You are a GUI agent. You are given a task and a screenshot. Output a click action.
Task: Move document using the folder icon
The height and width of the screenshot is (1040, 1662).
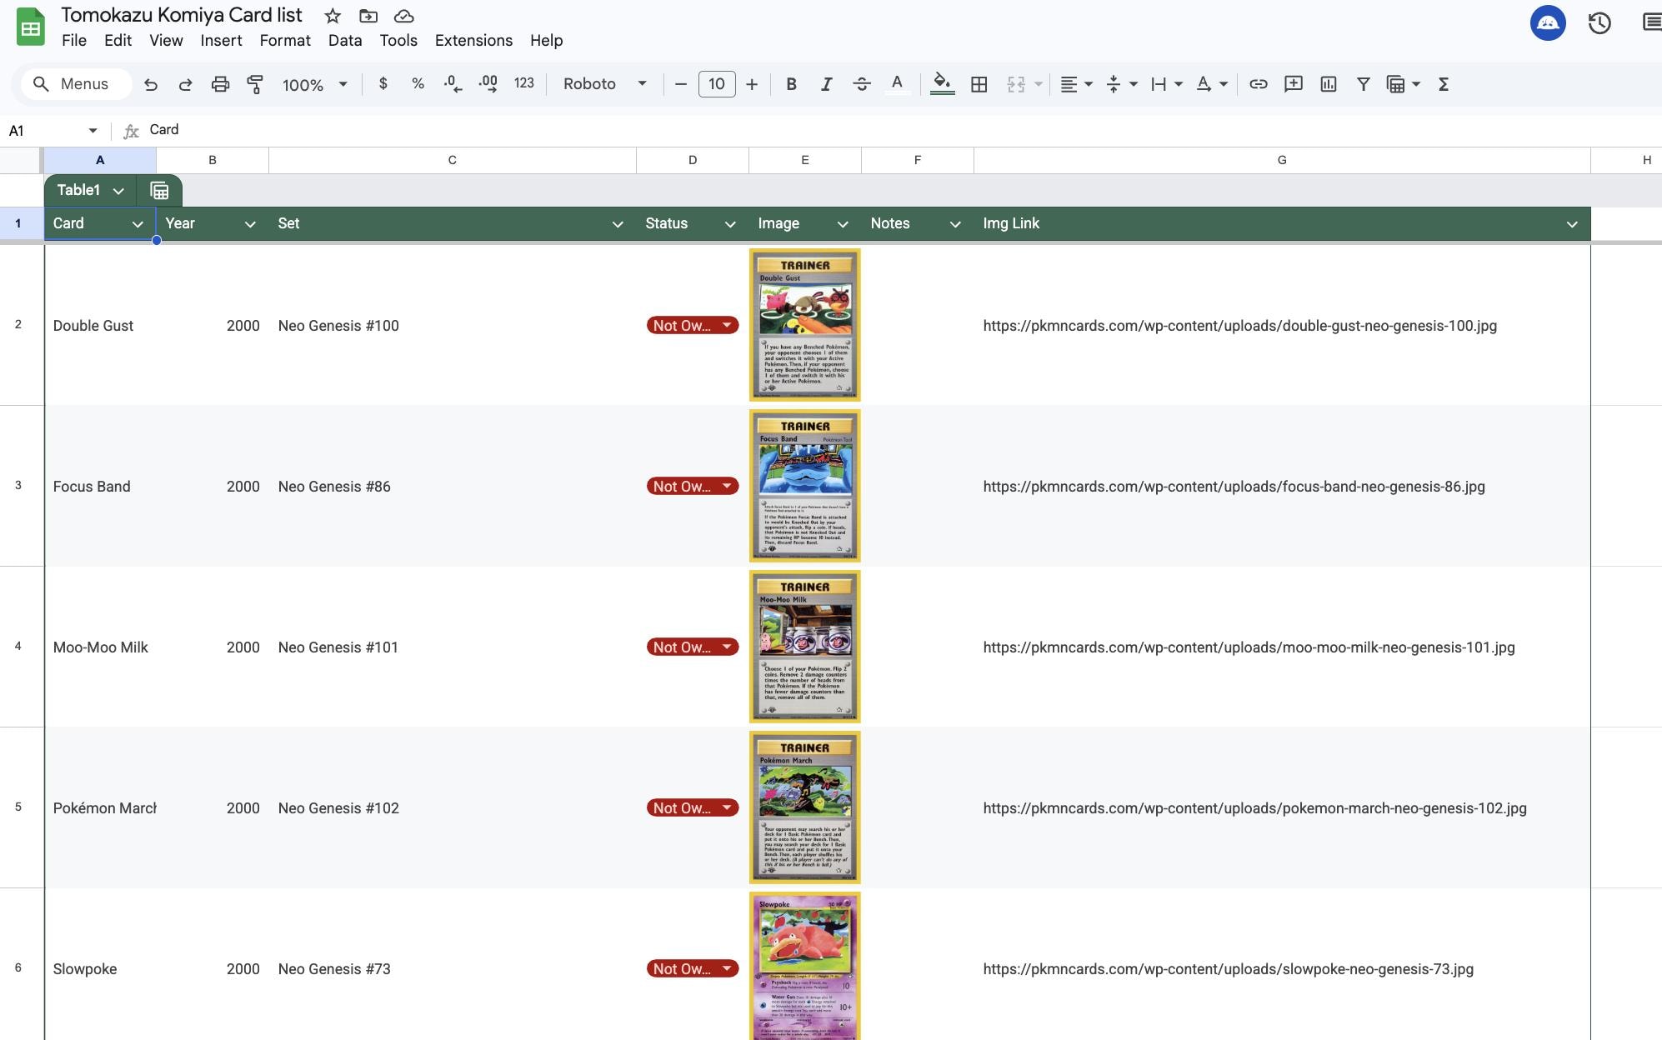[368, 16]
